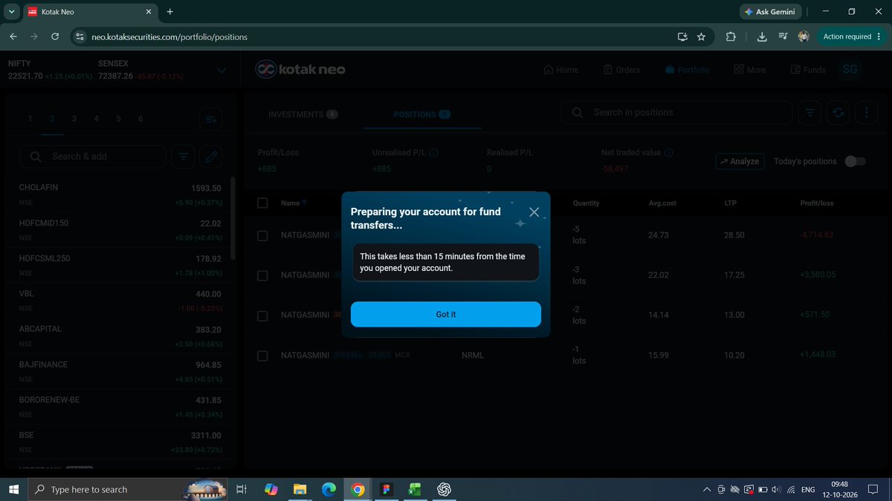Switch to the POSITIONS tab
Screen dimensions: 892x501
422,114
